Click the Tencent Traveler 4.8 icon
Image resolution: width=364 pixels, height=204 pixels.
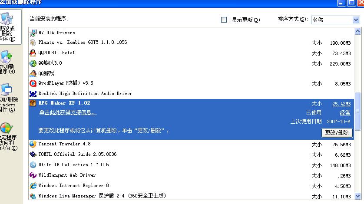[x=33, y=144]
